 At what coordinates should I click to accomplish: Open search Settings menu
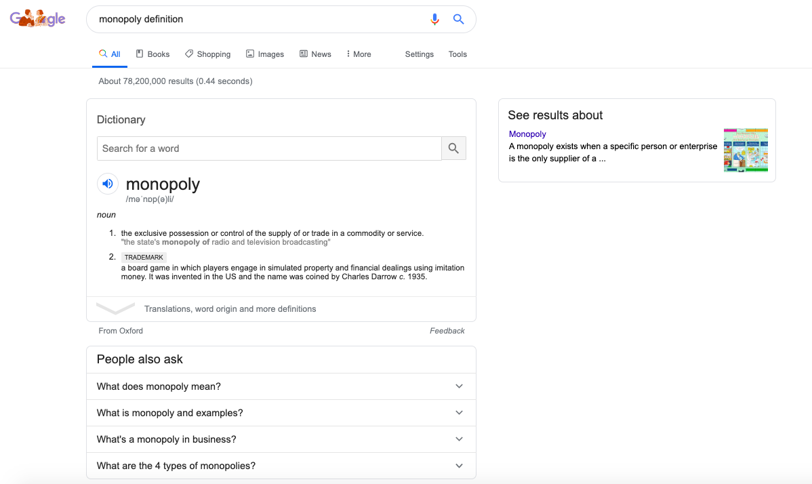[419, 54]
